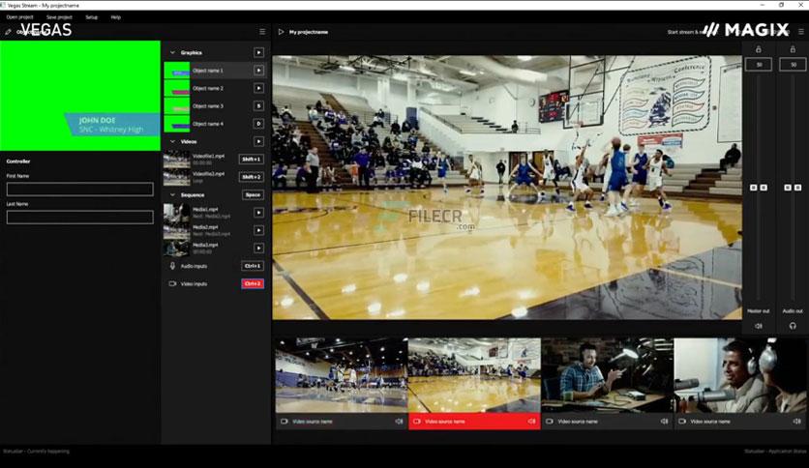Toggle the Audio out lock icon
This screenshot has width=809, height=468.
(793, 49)
